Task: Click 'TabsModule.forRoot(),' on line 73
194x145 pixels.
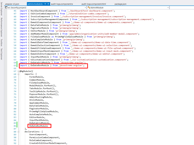Action: point(42,88)
